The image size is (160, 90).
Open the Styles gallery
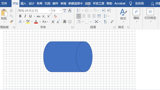point(123,15)
